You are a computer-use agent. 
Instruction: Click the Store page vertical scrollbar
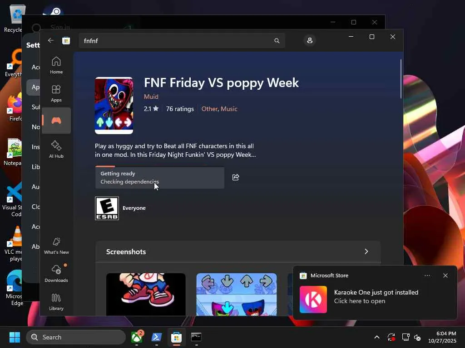point(401,79)
